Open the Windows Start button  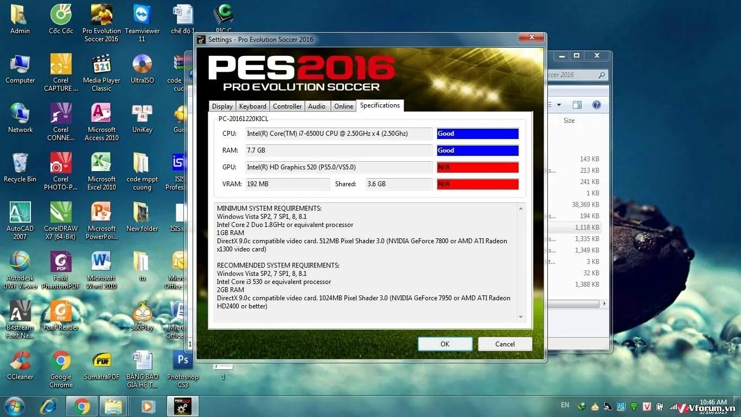click(15, 406)
